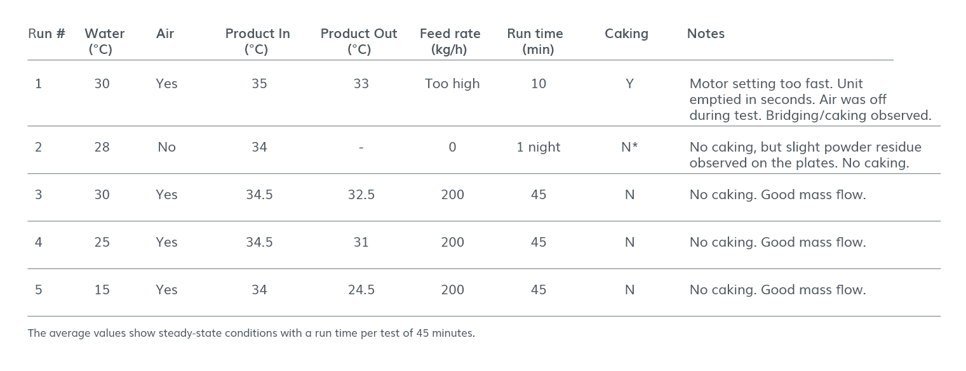The width and height of the screenshot is (966, 371).
Task: Click the Air column header
Action: [x=165, y=34]
